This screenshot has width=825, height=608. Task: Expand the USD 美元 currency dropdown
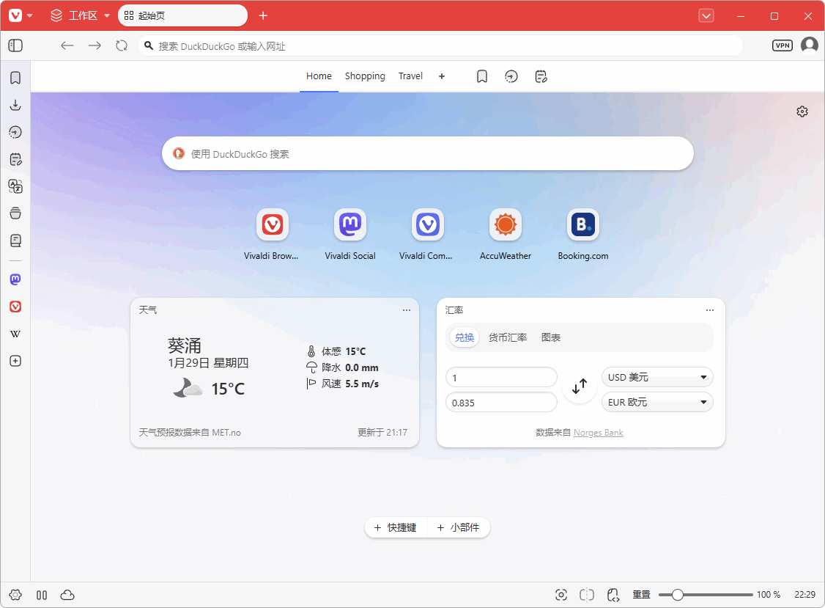point(657,377)
